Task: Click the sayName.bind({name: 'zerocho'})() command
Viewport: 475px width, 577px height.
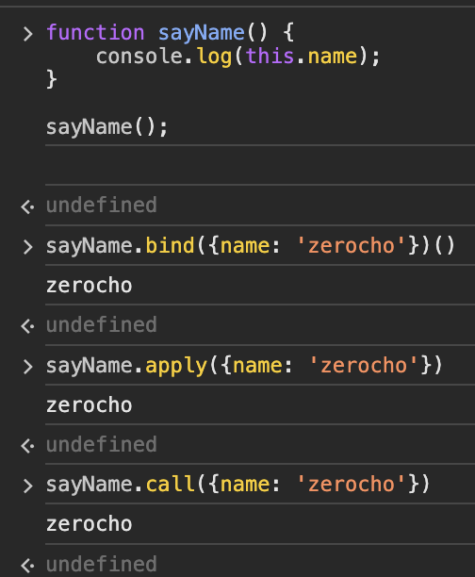Action: [x=251, y=246]
